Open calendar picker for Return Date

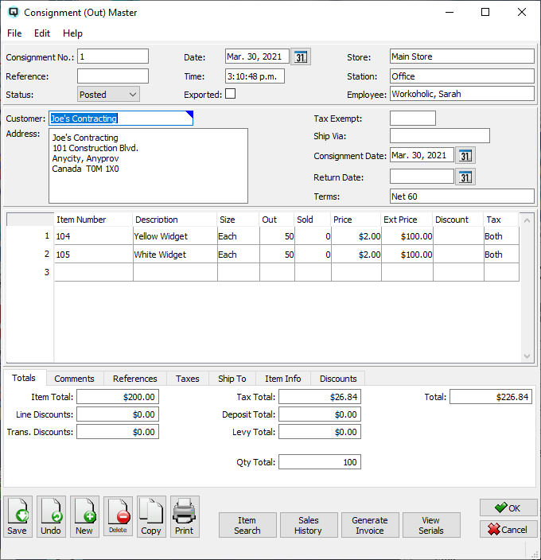pos(465,177)
